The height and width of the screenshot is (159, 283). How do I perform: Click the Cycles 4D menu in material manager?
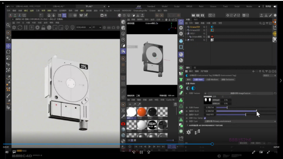click(x=170, y=100)
